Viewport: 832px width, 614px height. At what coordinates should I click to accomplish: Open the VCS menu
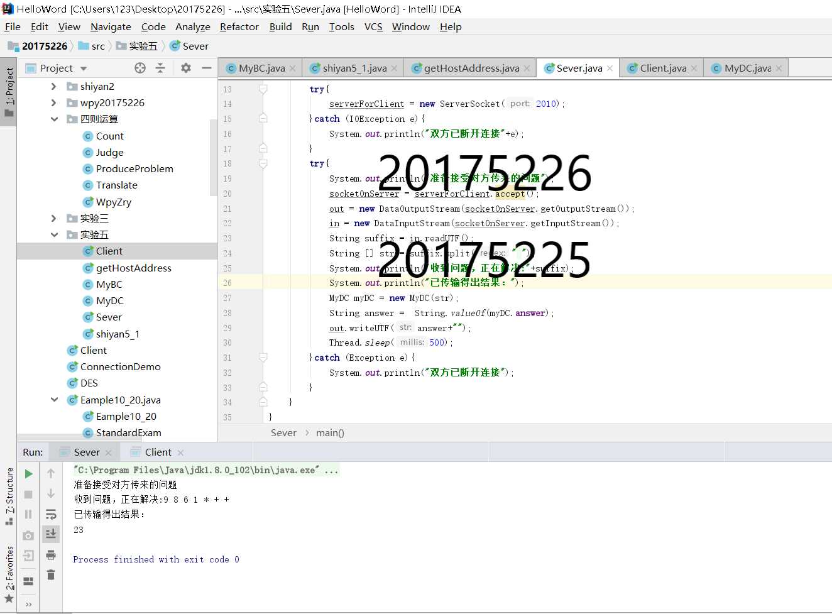click(x=373, y=26)
